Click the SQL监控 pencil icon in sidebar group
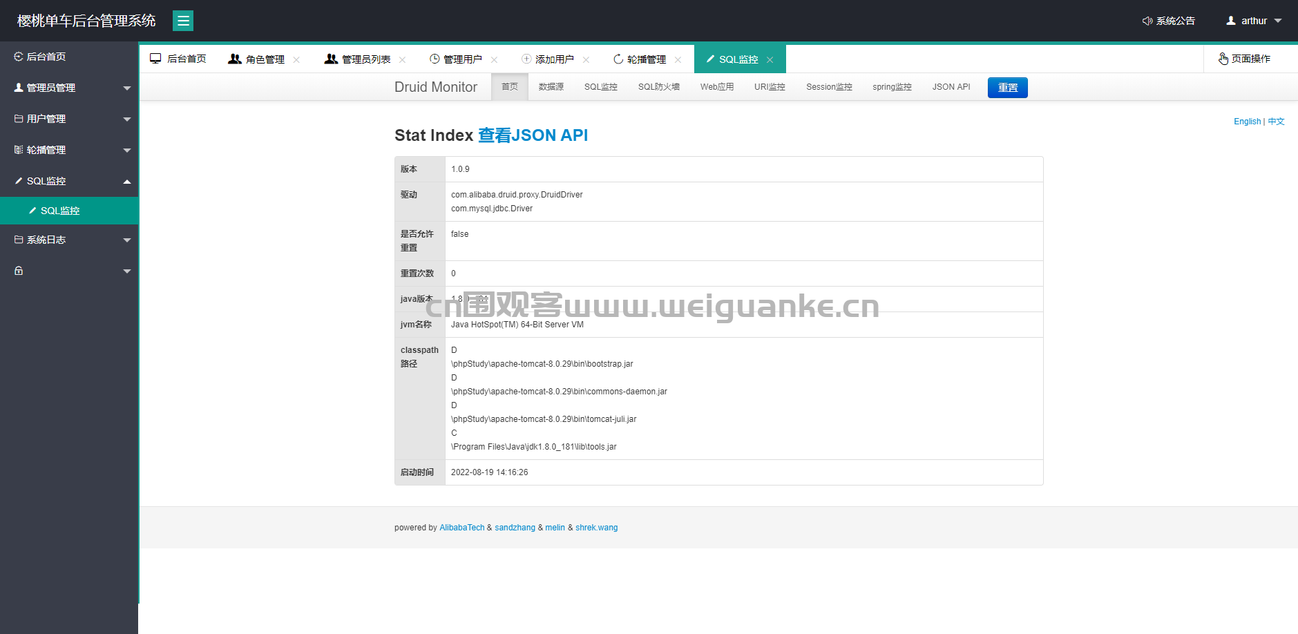The image size is (1298, 634). click(19, 181)
